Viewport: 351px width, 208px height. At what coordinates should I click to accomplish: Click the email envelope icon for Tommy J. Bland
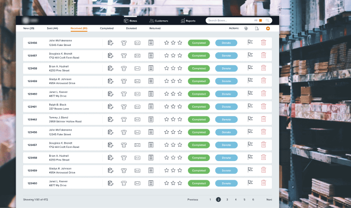click(x=137, y=120)
